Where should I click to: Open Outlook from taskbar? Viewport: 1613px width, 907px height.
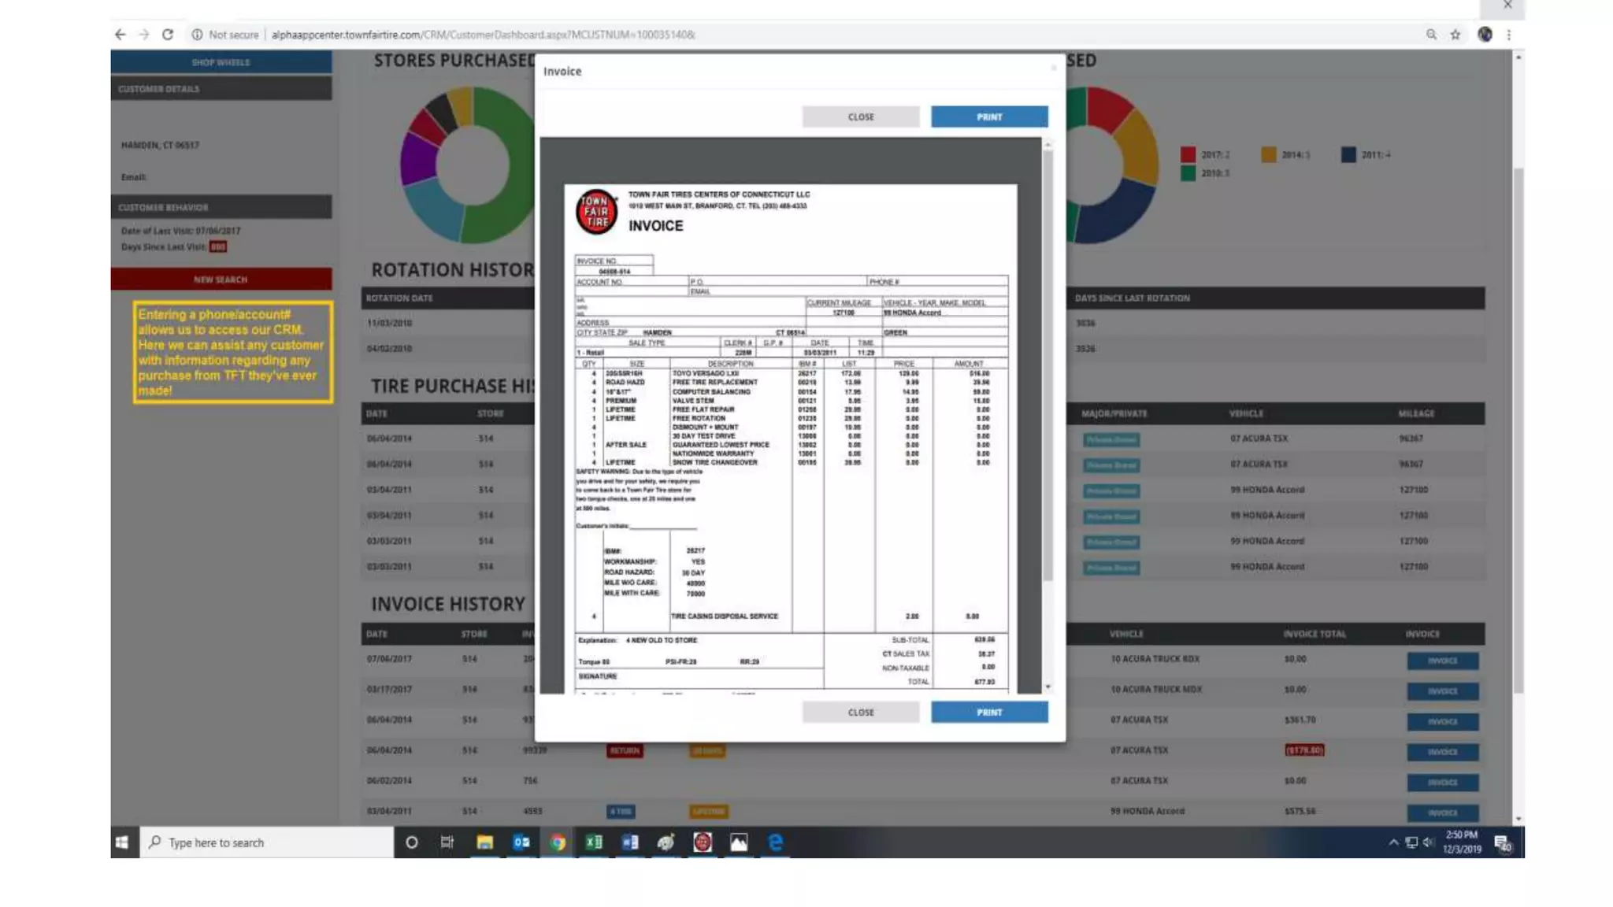[x=521, y=842]
